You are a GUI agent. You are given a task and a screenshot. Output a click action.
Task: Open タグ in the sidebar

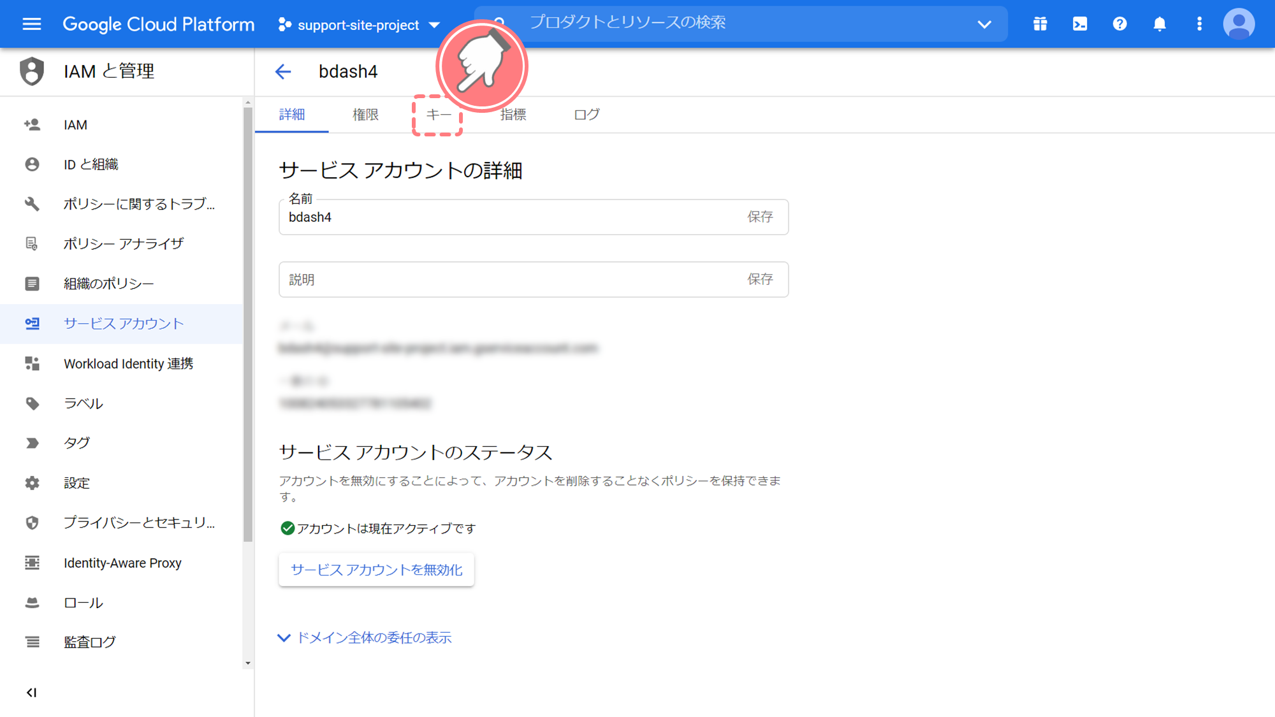[121, 443]
